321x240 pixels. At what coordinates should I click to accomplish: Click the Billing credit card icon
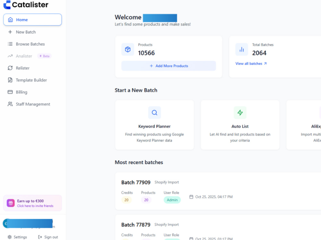pos(10,92)
